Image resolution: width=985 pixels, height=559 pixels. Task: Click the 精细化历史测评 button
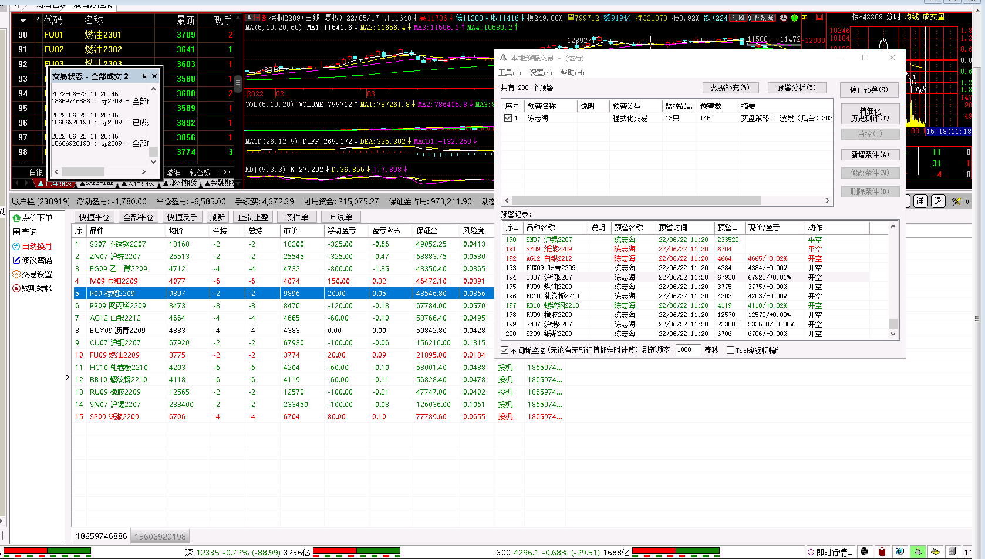[x=870, y=114]
